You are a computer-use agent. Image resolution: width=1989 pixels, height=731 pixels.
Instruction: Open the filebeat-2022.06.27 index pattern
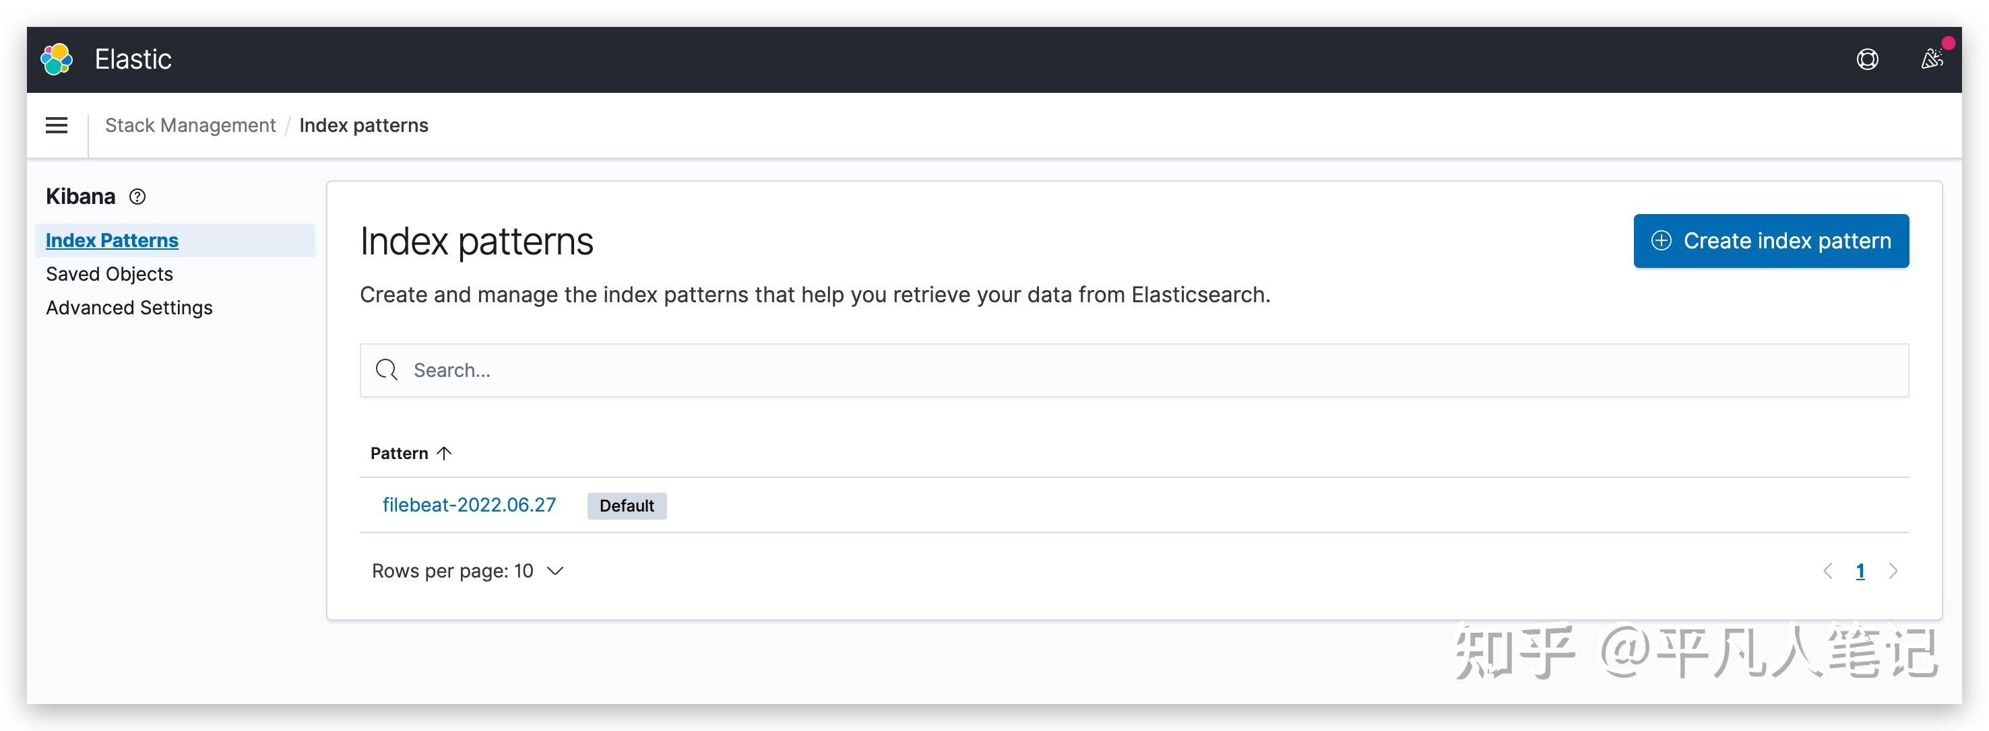point(469,505)
